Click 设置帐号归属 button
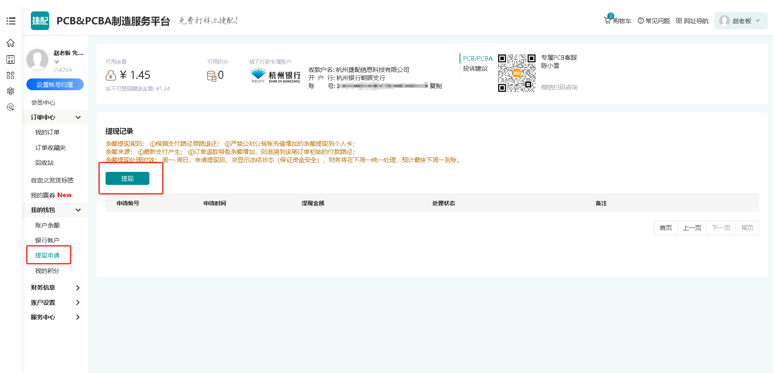773x373 pixels. [55, 85]
